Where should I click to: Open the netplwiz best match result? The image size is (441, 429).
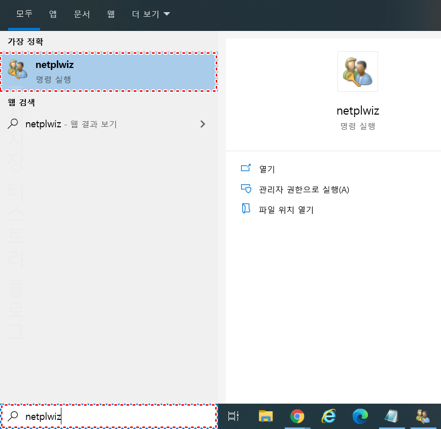pyautogui.click(x=109, y=71)
